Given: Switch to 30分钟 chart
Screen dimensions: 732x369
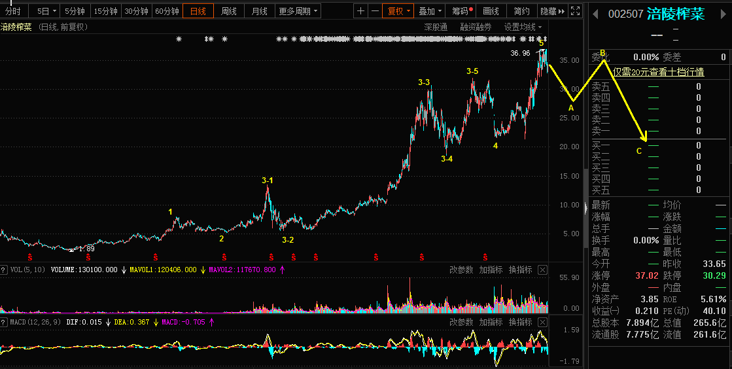Looking at the screenshot, I should (x=136, y=10).
